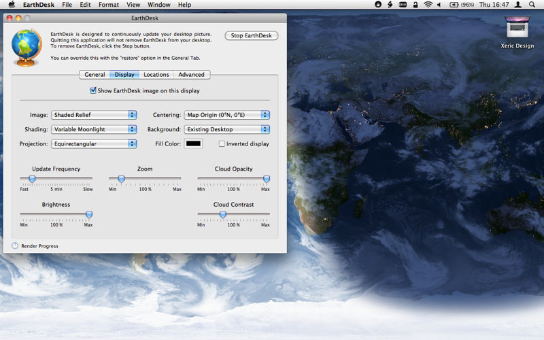Click the Brightness slider knob

(89, 215)
